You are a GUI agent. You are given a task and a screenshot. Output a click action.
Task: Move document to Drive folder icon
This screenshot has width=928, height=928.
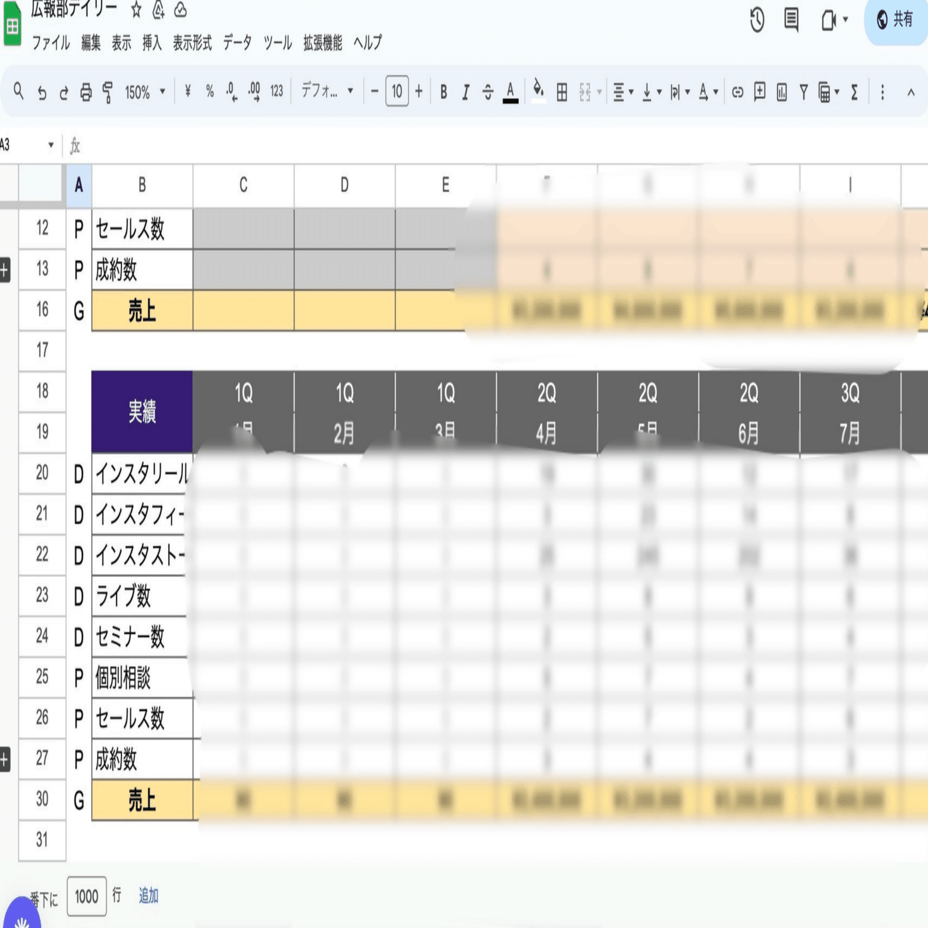(158, 9)
